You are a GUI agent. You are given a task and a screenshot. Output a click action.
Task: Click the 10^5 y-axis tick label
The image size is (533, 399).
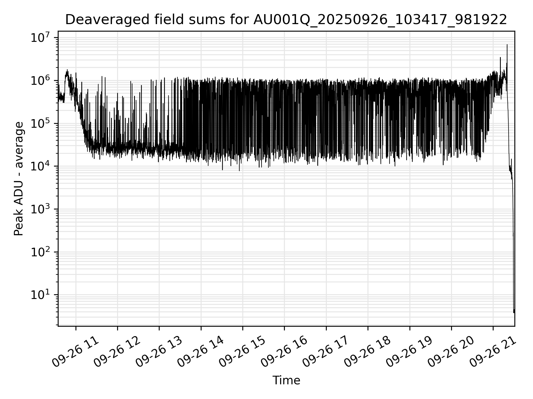coord(40,124)
